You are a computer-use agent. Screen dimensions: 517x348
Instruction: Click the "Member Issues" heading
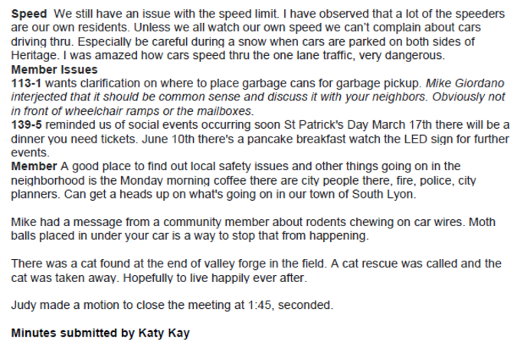tap(54, 70)
